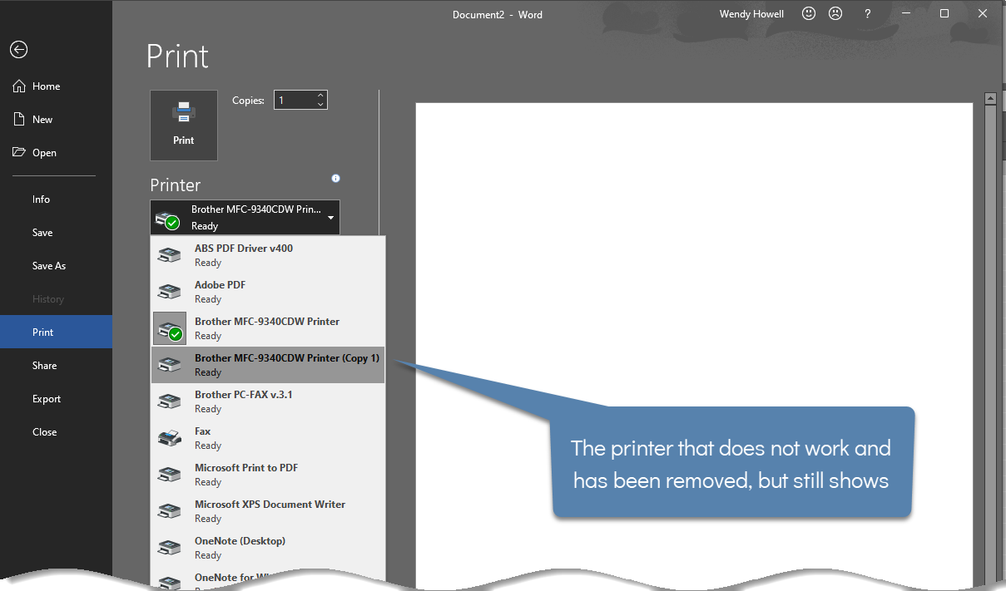This screenshot has width=1006, height=591.
Task: Click the Help question mark icon
Action: (x=867, y=13)
